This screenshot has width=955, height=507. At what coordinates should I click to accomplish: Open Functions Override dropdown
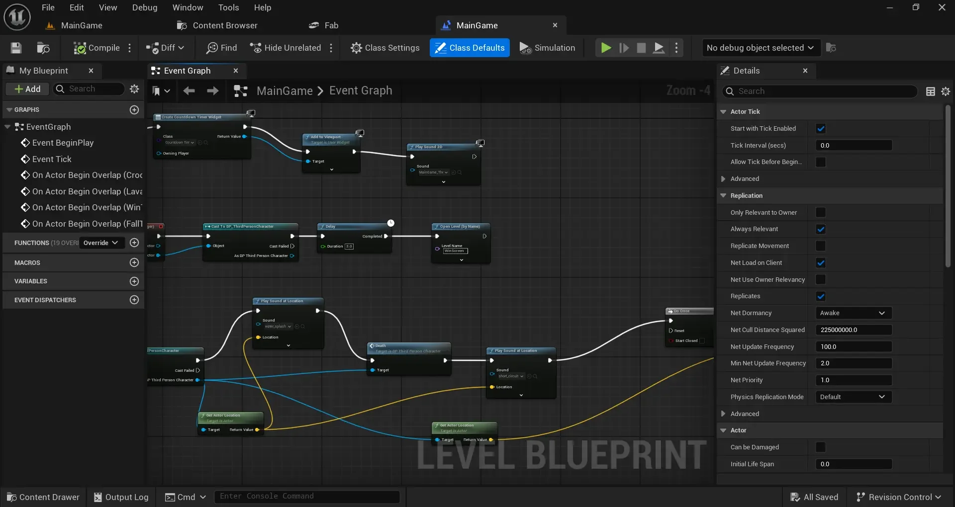(x=101, y=243)
